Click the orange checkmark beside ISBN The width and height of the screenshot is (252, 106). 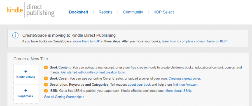click(46, 91)
